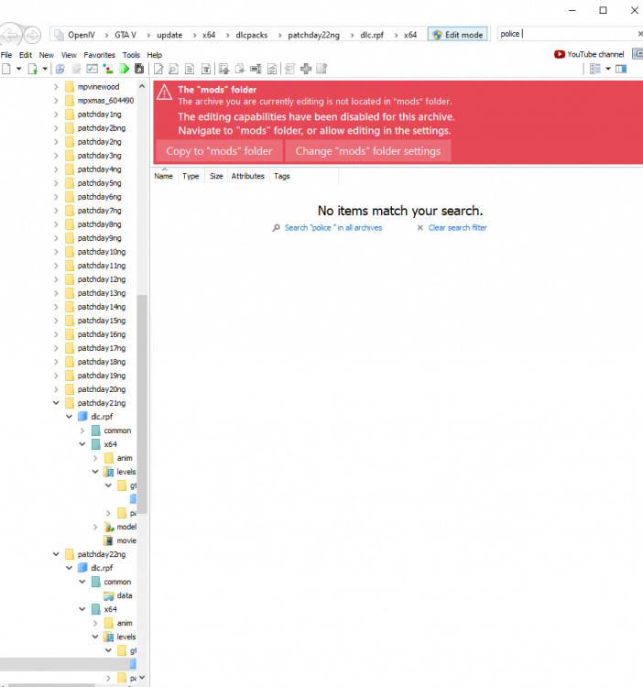This screenshot has height=687, width=643.
Task: Click the gray box with up arrow icon
Action: 321,69
